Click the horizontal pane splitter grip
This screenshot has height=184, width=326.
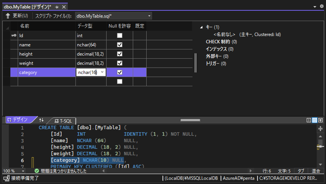tap(190, 120)
